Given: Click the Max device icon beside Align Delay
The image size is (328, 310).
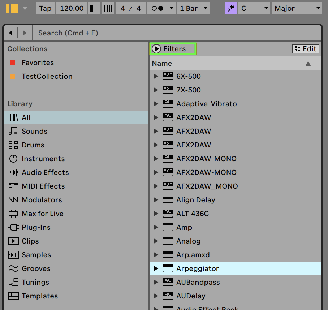Looking at the screenshot, I should point(168,200).
